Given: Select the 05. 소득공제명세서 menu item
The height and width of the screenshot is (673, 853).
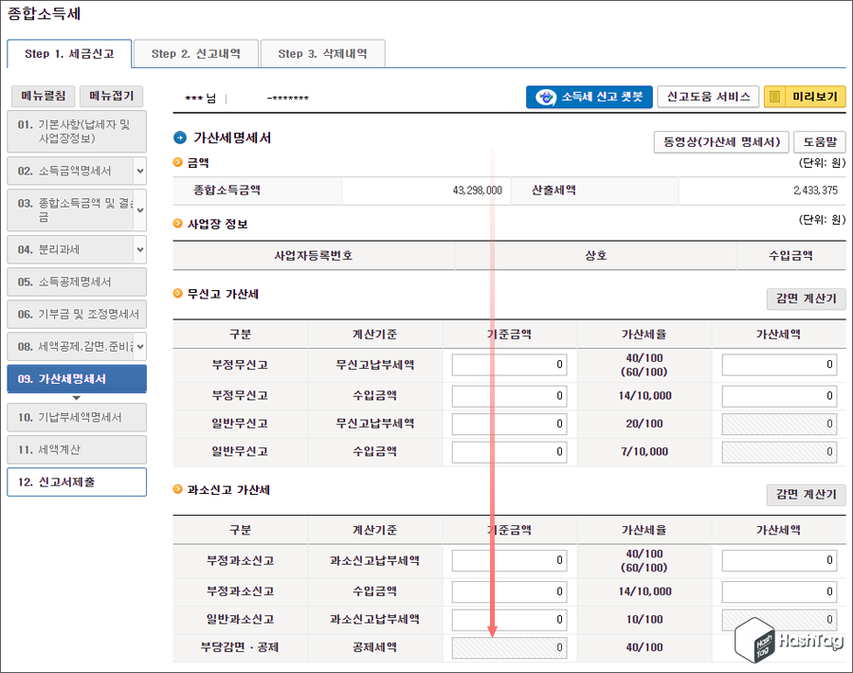Looking at the screenshot, I should (x=76, y=282).
